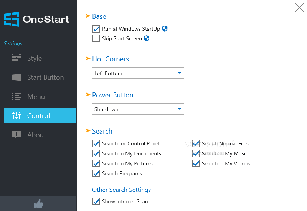The height and width of the screenshot is (211, 307).
Task: Uncheck Search in My Documents
Action: (96, 153)
